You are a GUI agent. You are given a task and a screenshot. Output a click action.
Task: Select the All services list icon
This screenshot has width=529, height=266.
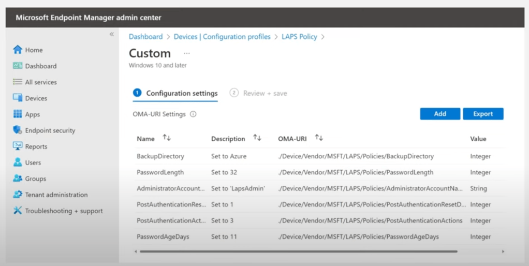[x=18, y=82]
